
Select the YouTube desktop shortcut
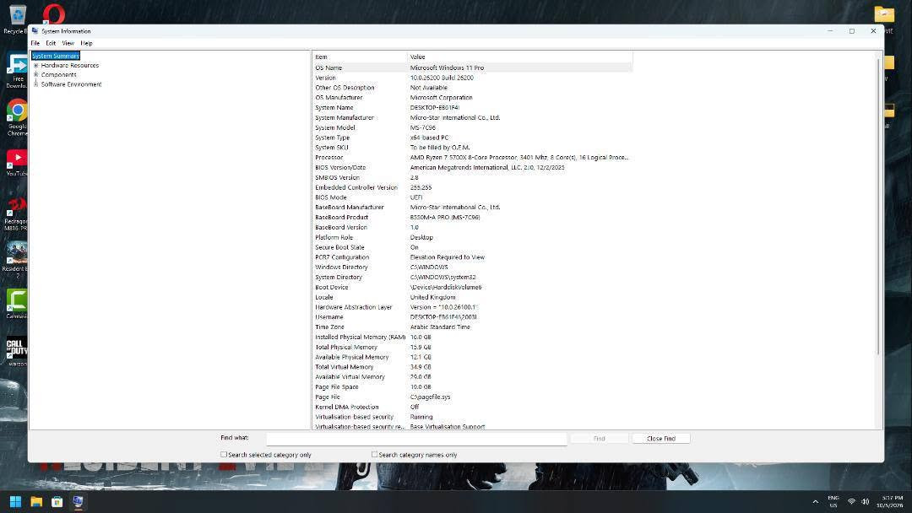(17, 163)
